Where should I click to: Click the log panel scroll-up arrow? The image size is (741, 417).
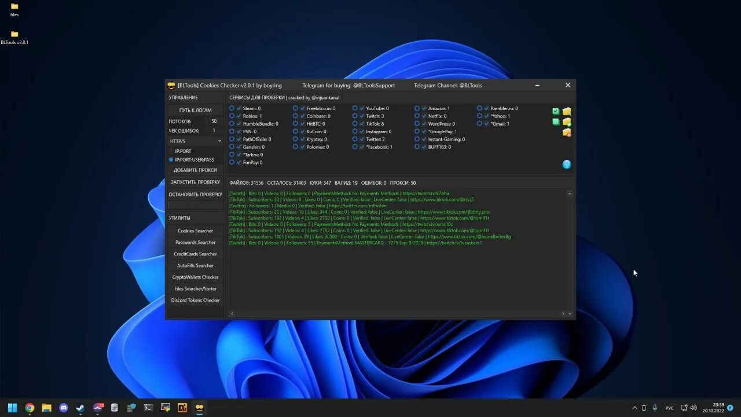coord(570,193)
